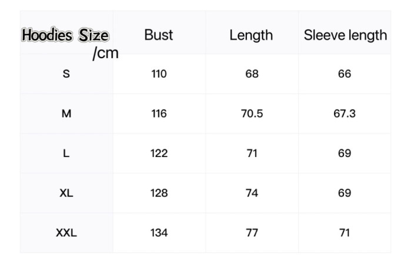Click the XL size row label

tap(66, 193)
